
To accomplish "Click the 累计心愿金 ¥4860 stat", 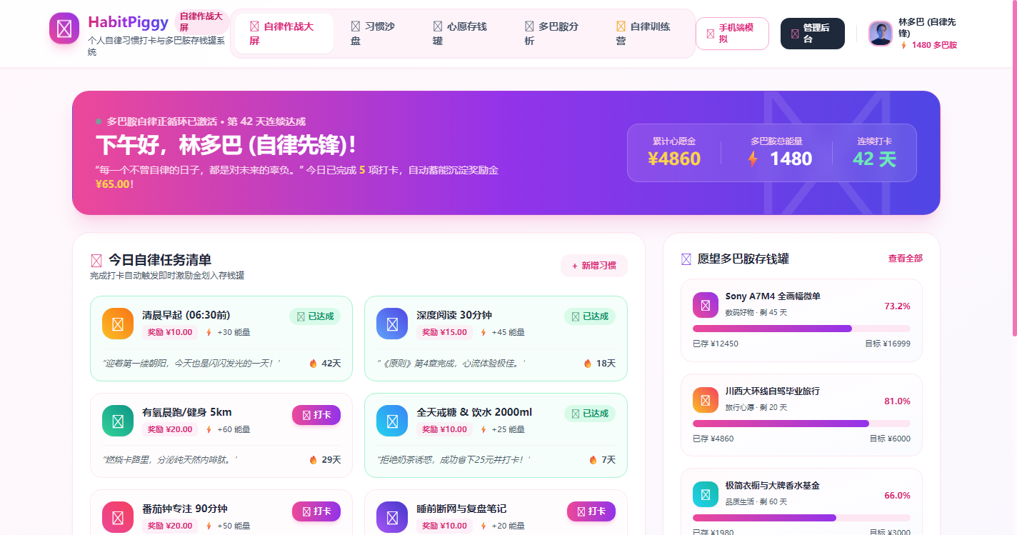I will coord(674,152).
